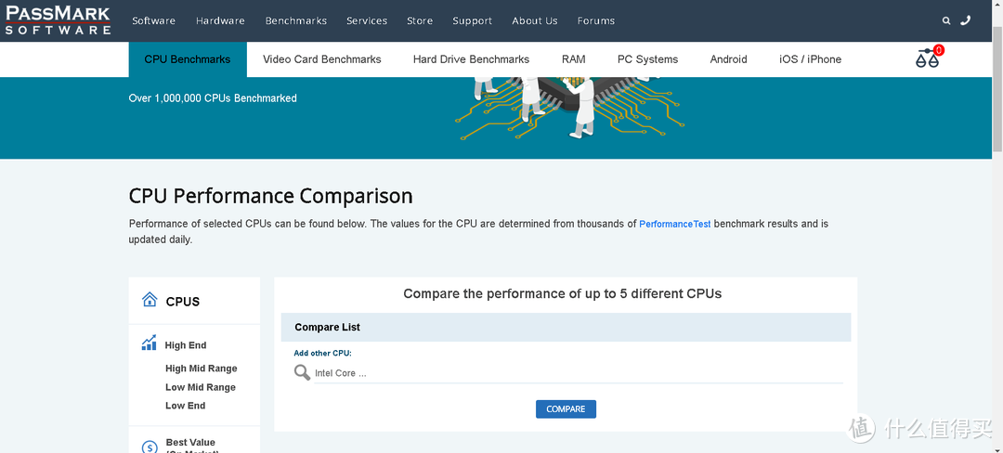Open the PC Systems tab
Image resolution: width=1003 pixels, height=453 pixels.
pos(647,59)
